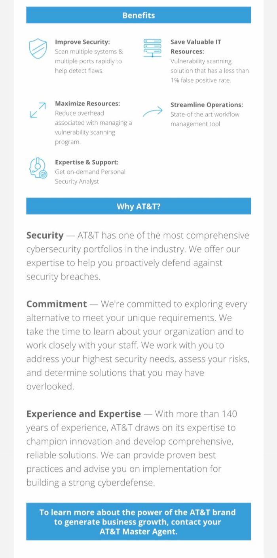Click the headset Expertise & Support icon
Viewport: 277px width, 558px height.
[38, 167]
